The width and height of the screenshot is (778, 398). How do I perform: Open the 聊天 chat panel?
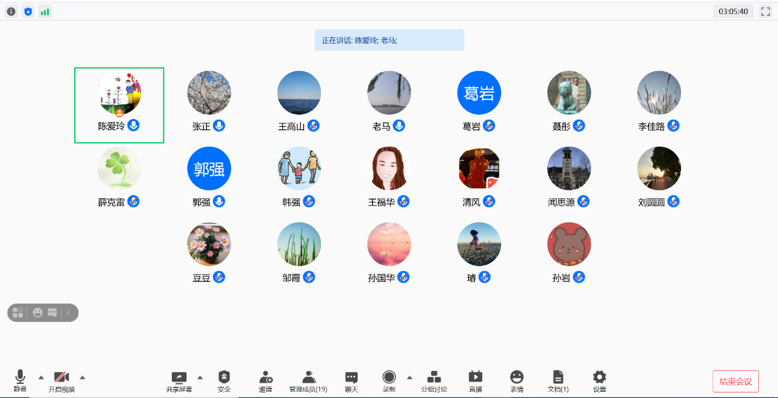click(x=352, y=381)
